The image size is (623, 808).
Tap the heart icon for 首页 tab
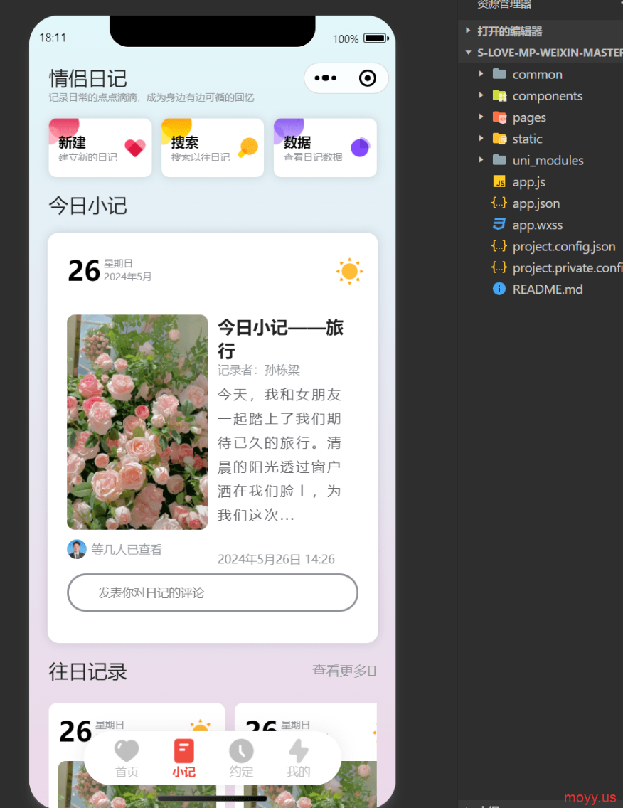point(127,751)
